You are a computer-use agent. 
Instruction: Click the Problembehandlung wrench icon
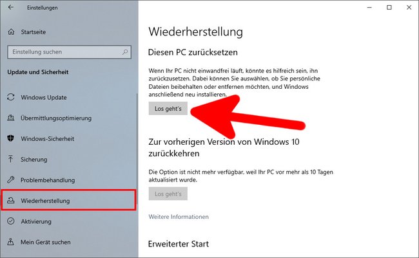pyautogui.click(x=11, y=180)
